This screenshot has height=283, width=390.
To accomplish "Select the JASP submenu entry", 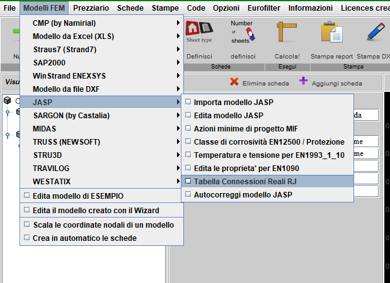I will pyautogui.click(x=101, y=102).
